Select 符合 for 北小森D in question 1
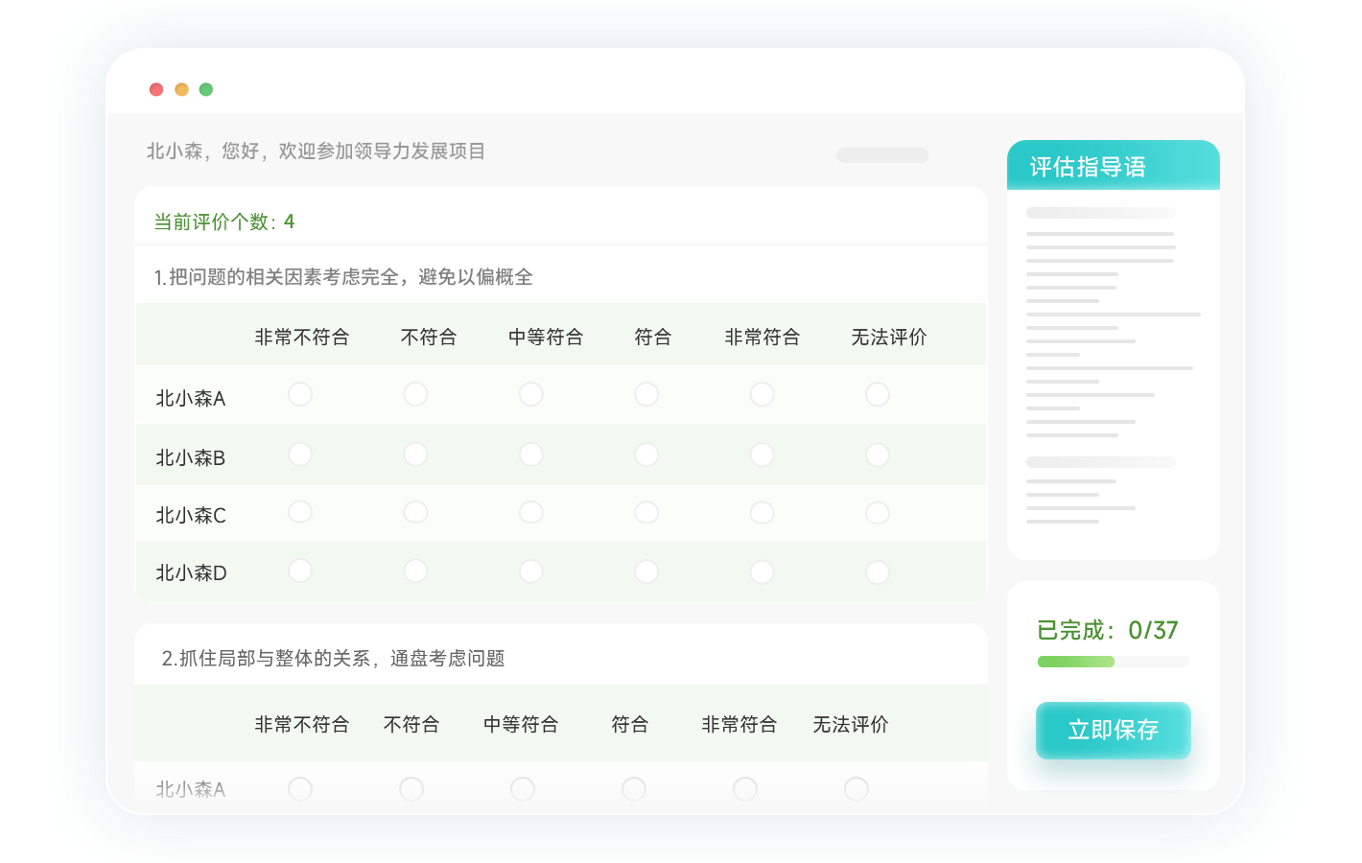Viewport: 1362px width, 863px height. click(646, 571)
